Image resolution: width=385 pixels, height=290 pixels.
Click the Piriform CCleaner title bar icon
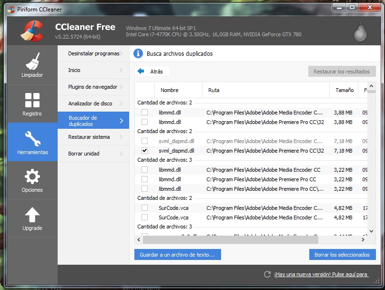[11, 10]
